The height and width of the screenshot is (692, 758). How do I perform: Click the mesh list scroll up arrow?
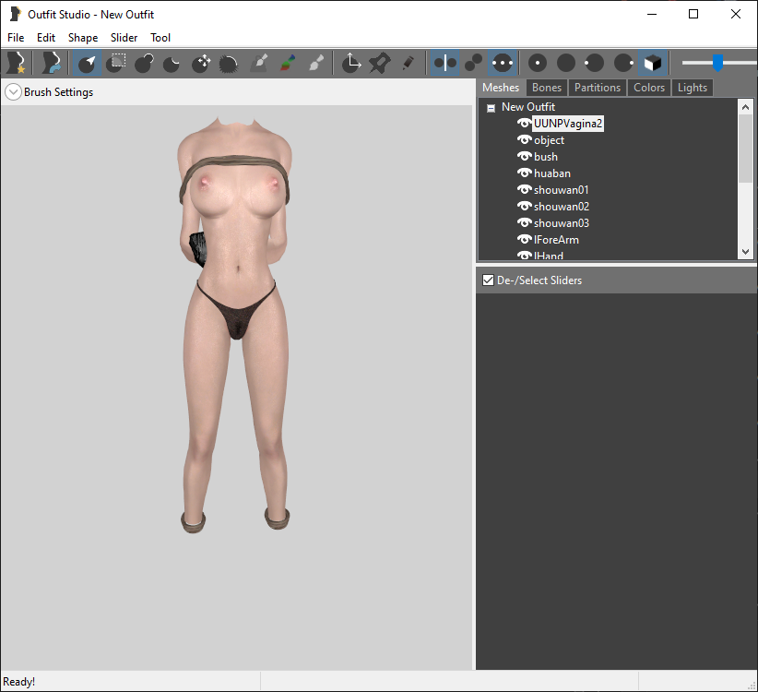745,107
